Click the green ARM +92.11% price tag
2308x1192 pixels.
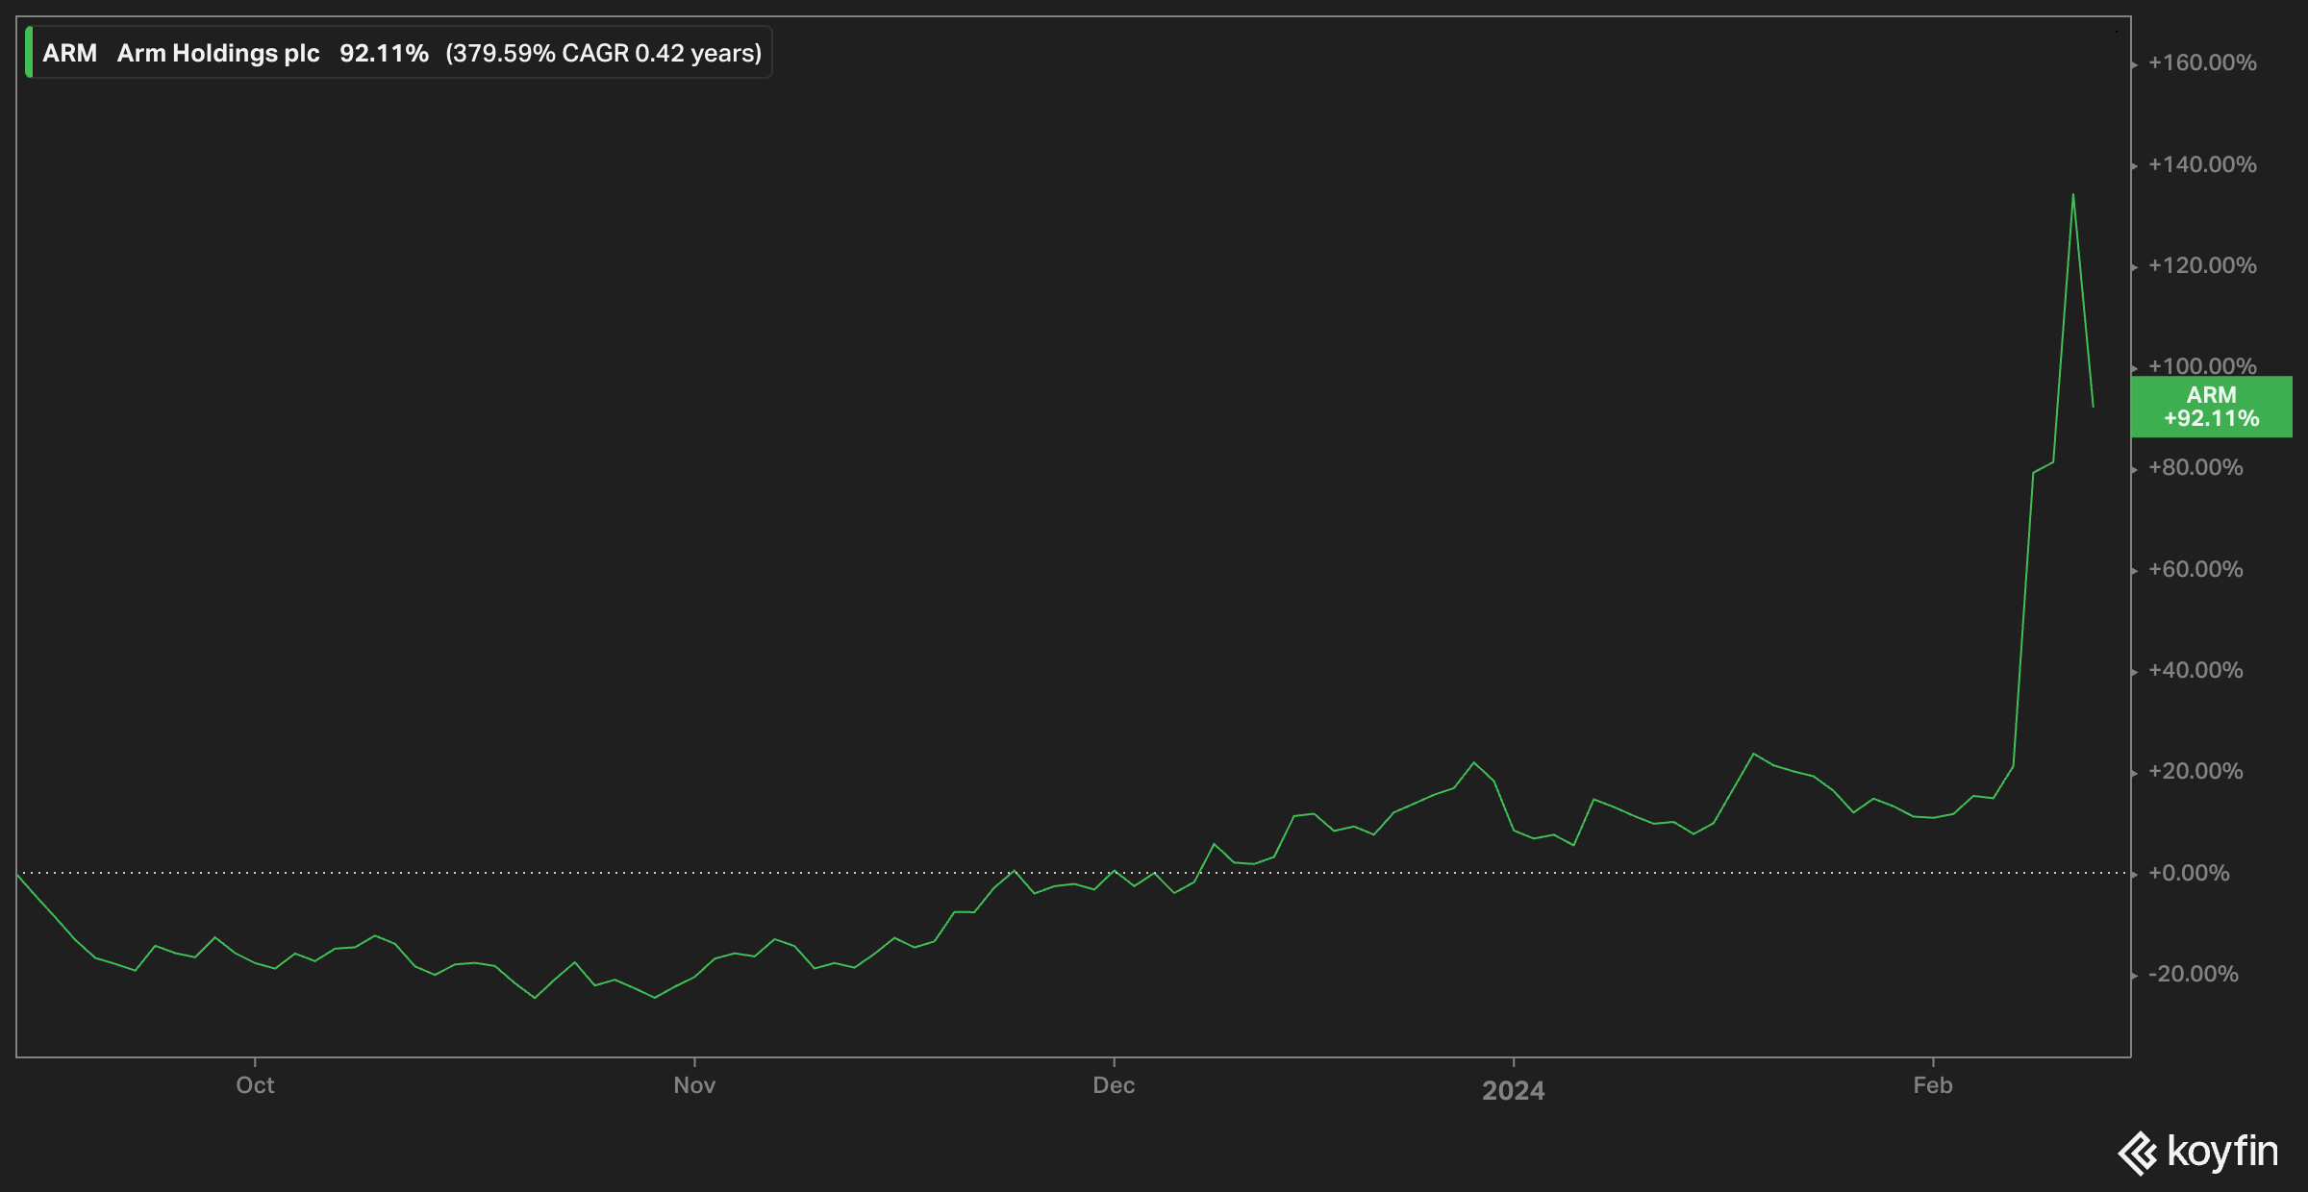[2211, 407]
